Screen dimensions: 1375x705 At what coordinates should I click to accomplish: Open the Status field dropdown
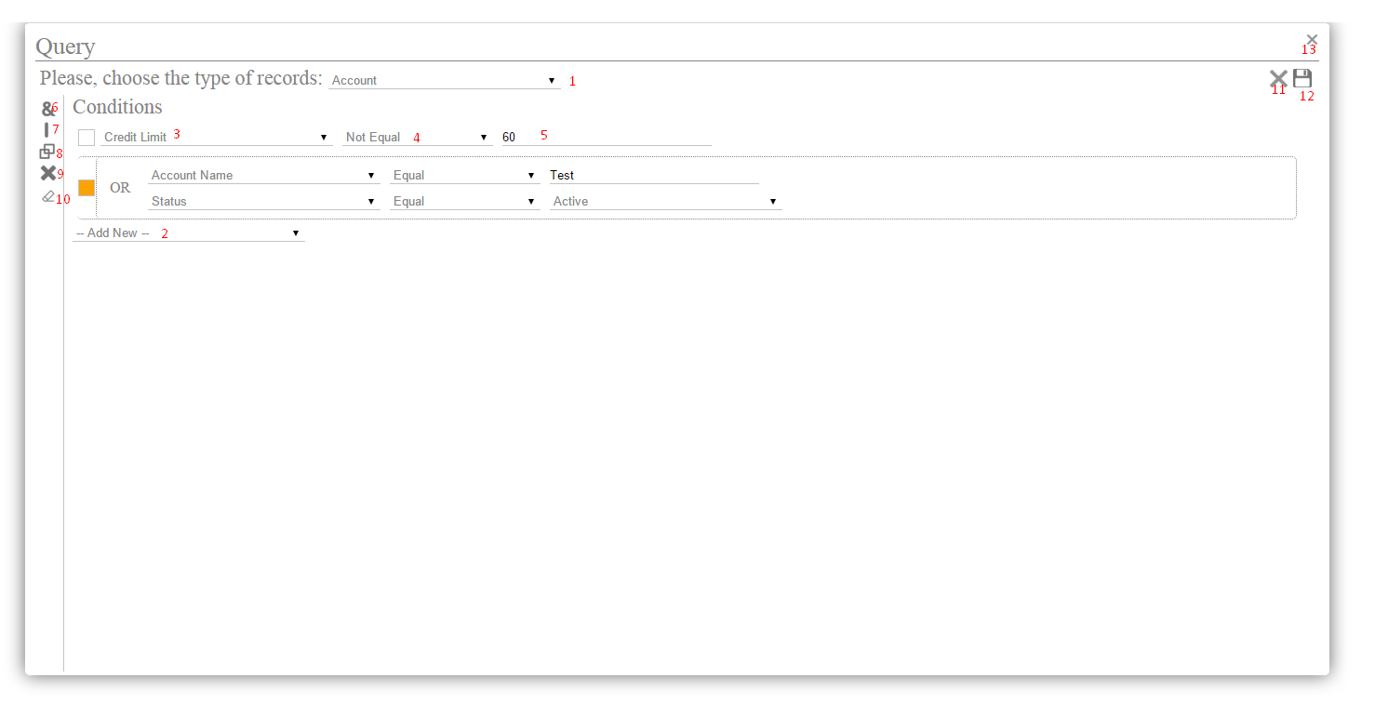263,202
